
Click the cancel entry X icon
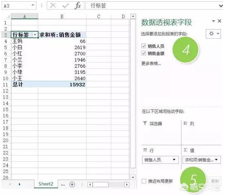click(x=53, y=5)
